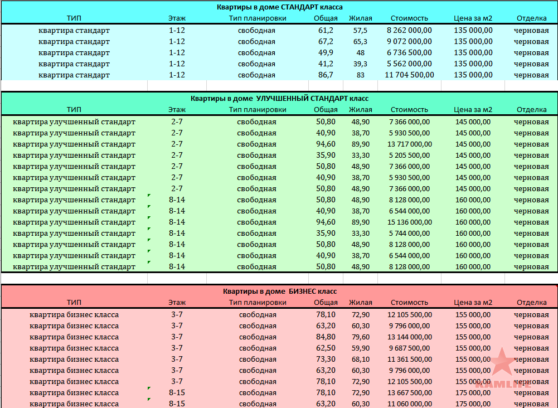
Task: Select the cell with cost 11 361 500,00
Action: (409, 360)
